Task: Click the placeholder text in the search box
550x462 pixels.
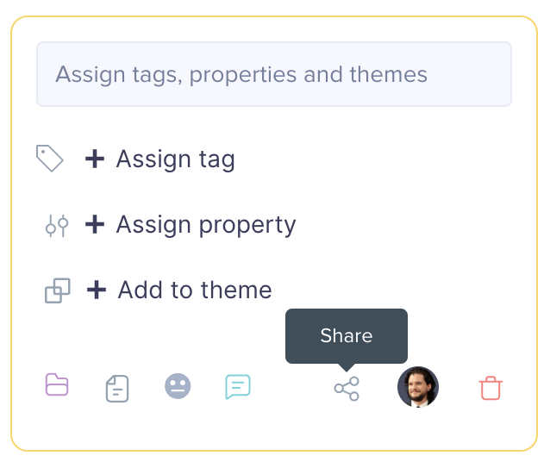Action: (241, 74)
